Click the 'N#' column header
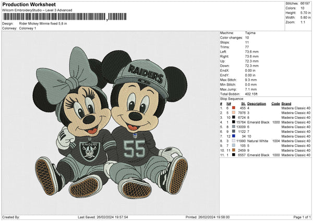 point(228,104)
